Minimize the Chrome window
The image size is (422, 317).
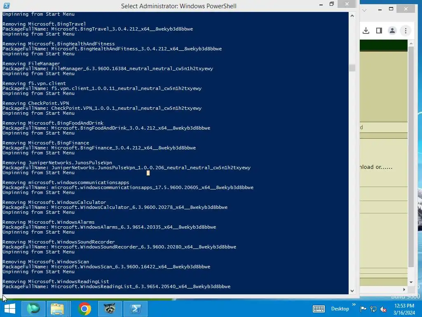(380, 9)
